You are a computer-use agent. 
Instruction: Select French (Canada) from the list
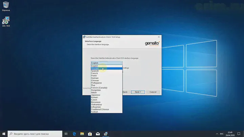click(99, 87)
